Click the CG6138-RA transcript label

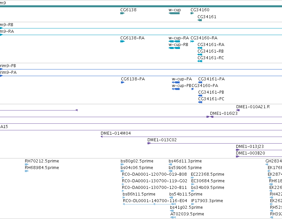point(132,38)
